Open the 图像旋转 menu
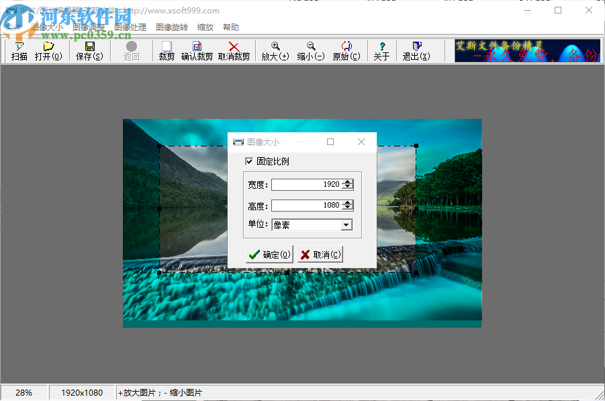Image resolution: width=605 pixels, height=401 pixels. 172,27
